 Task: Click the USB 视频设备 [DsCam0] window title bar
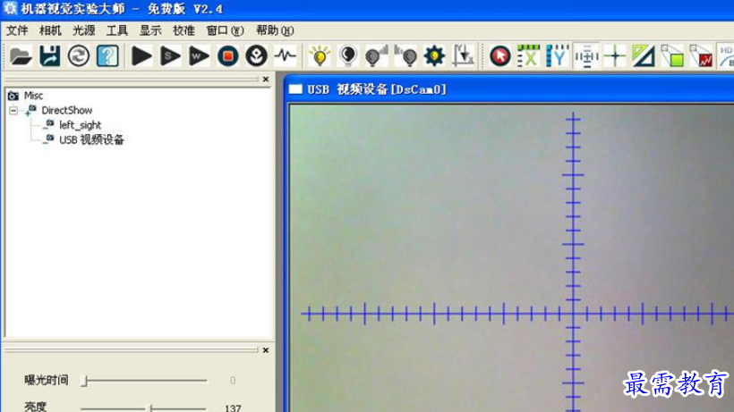(x=508, y=89)
